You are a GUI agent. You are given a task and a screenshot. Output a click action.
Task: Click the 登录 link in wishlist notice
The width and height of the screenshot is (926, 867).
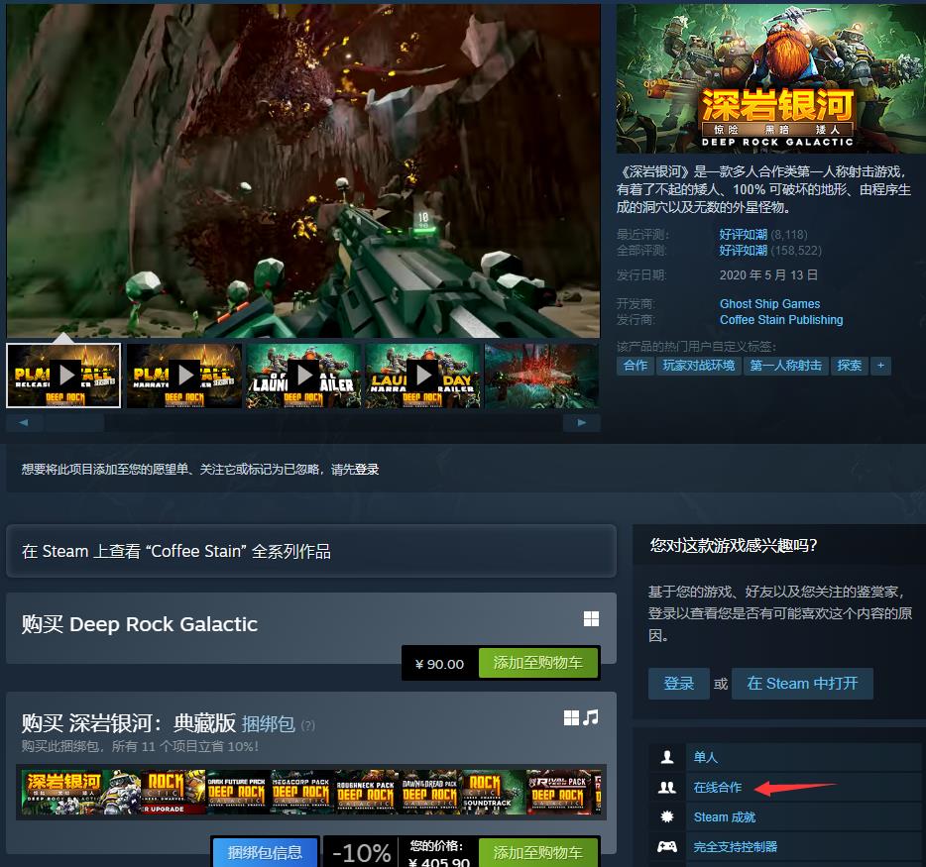(367, 470)
